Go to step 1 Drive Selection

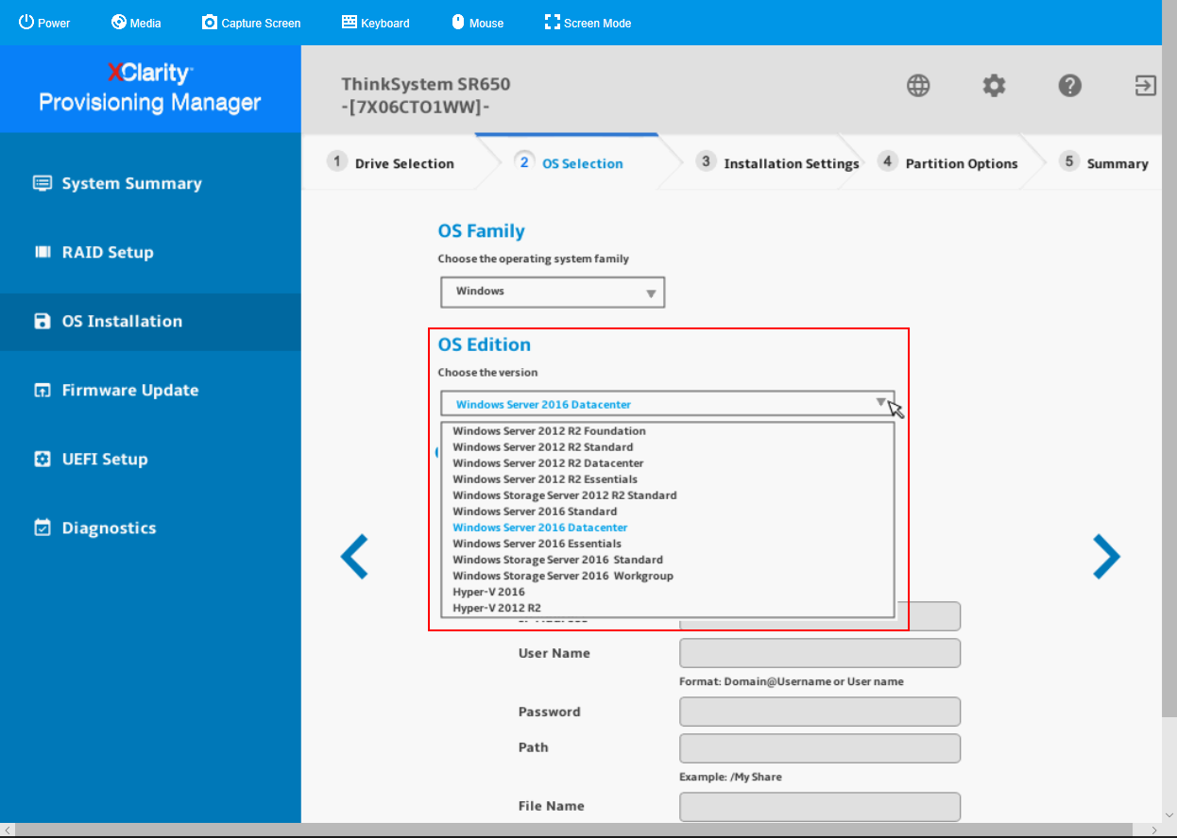pyautogui.click(x=391, y=162)
